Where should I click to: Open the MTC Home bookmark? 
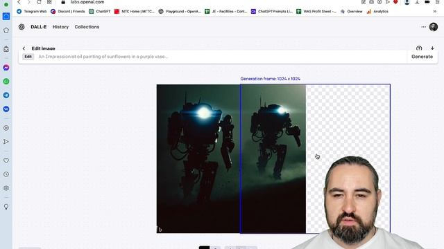tap(134, 12)
